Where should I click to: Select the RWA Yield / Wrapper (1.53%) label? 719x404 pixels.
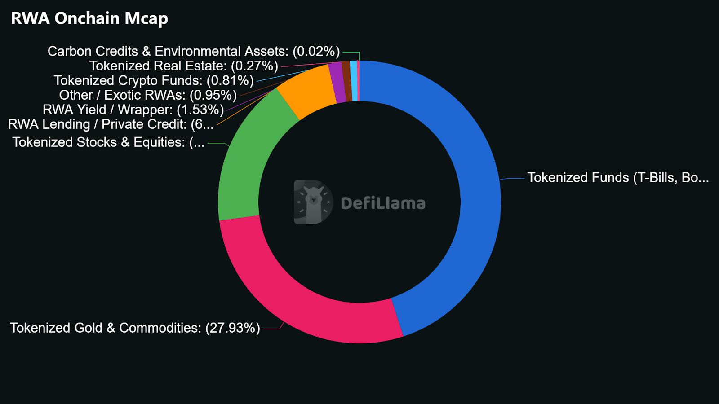pos(133,110)
